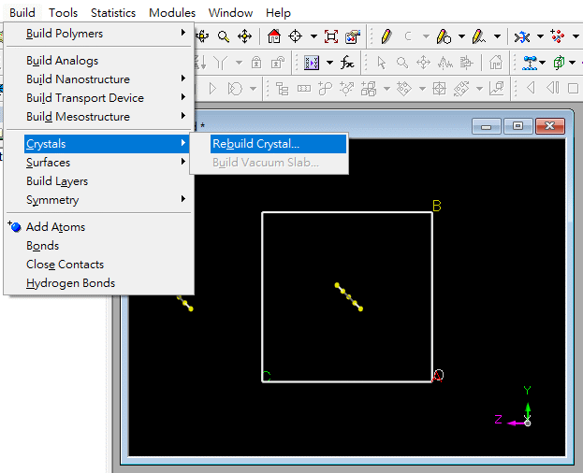Click the Display Options icon in toolbar
The width and height of the screenshot is (583, 473).
(x=353, y=36)
